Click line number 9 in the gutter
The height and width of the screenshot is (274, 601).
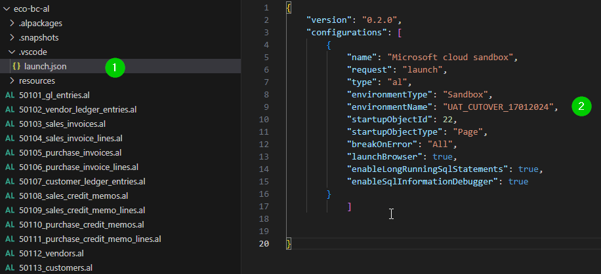tap(266, 107)
